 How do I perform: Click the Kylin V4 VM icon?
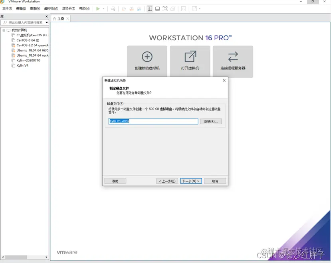13,65
